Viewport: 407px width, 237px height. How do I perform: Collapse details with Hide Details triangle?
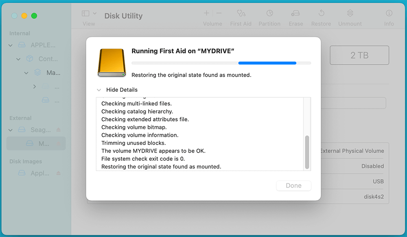click(x=99, y=90)
